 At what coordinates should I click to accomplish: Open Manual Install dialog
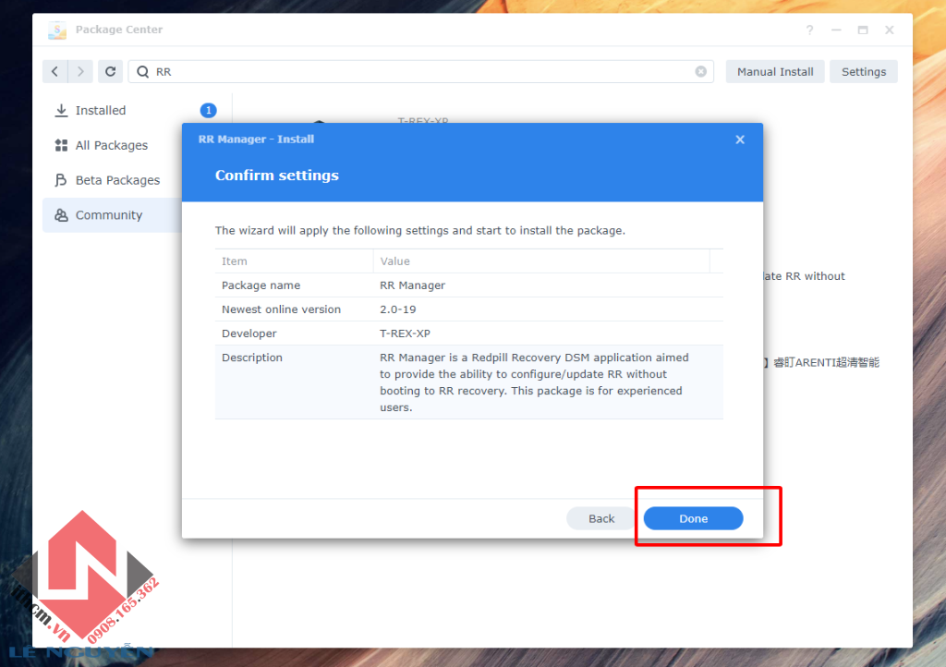tap(774, 71)
